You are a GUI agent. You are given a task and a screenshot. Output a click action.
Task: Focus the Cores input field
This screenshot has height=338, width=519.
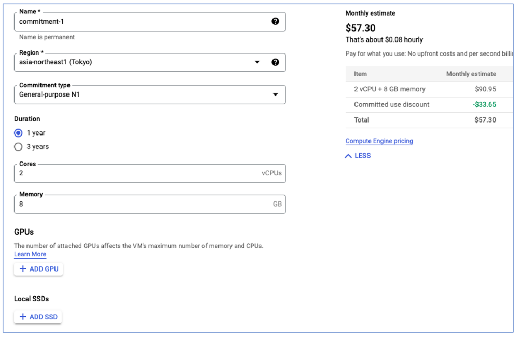pos(135,173)
